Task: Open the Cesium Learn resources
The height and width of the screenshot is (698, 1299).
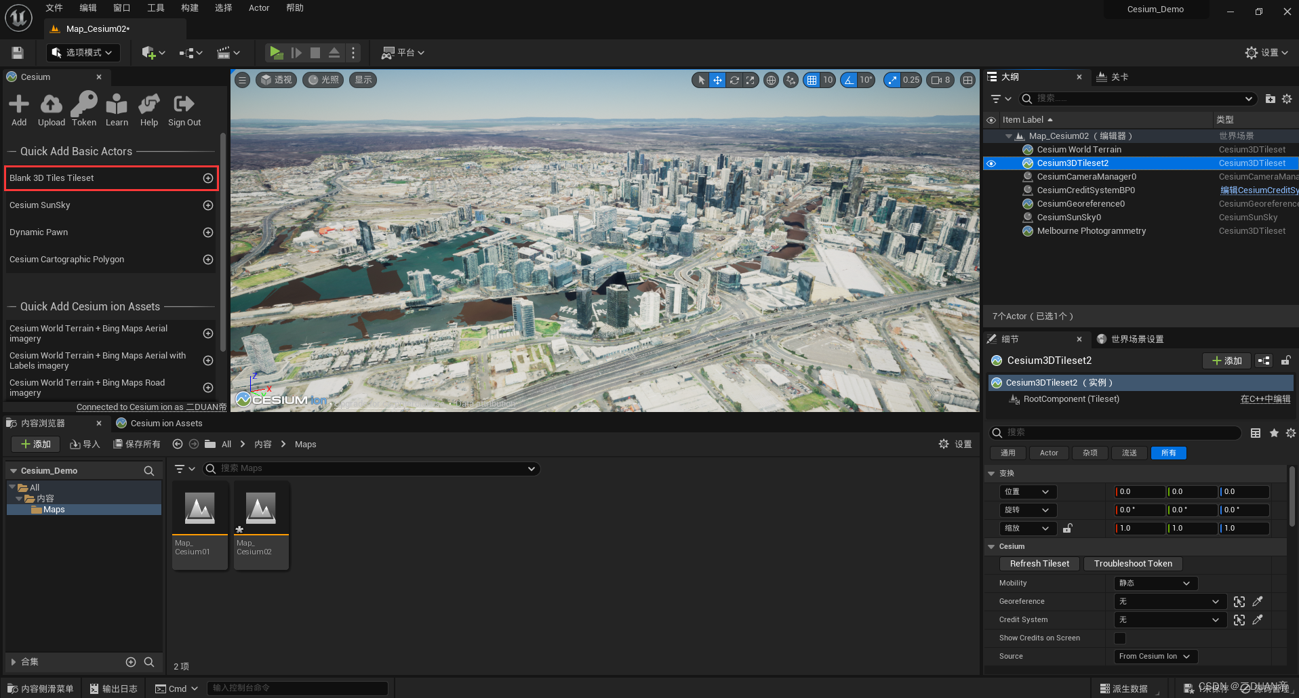Action: point(117,110)
